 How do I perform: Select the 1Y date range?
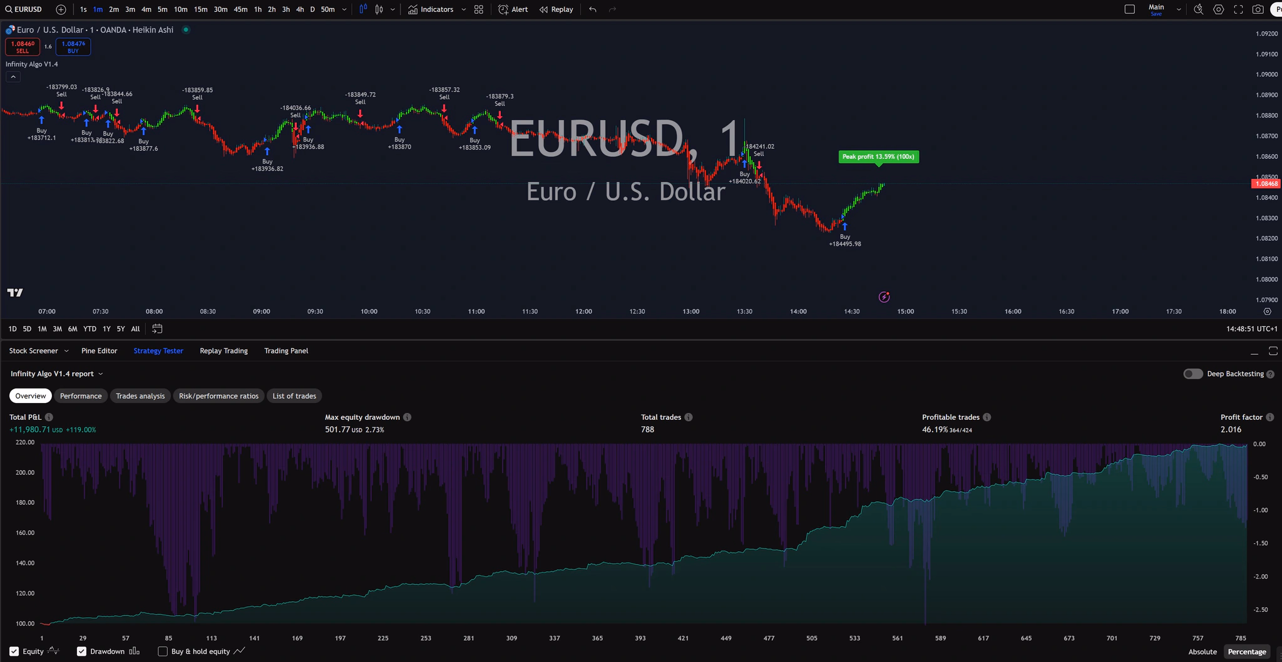tap(106, 328)
